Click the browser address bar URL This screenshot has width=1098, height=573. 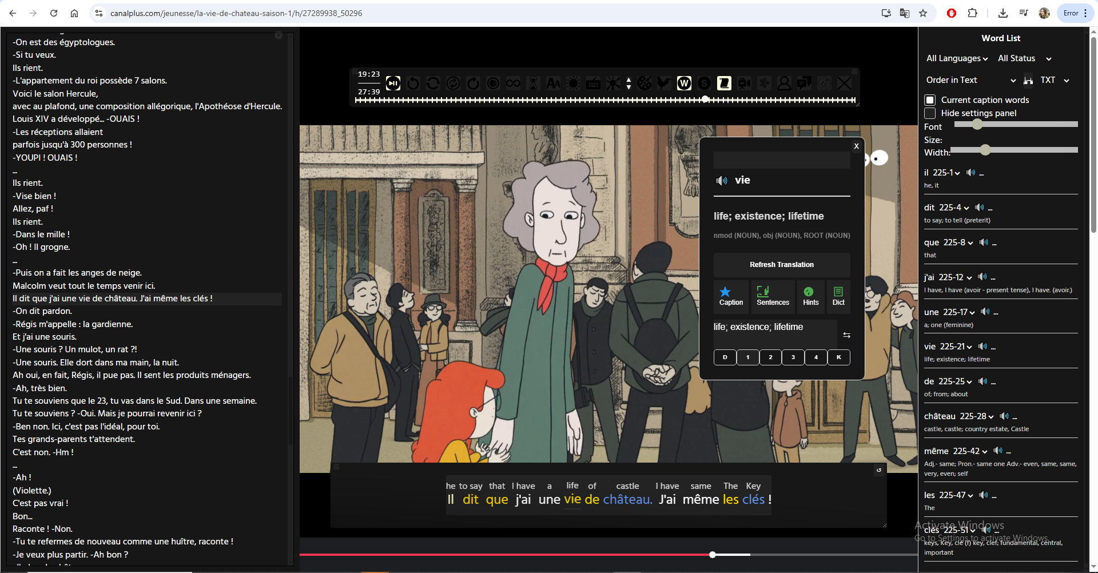(236, 13)
